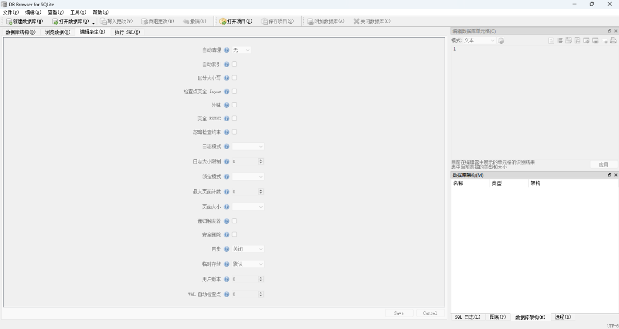The image size is (619, 329).
Task: Open the 同步 dropdown currently set to 关闭
Action: tap(248, 249)
